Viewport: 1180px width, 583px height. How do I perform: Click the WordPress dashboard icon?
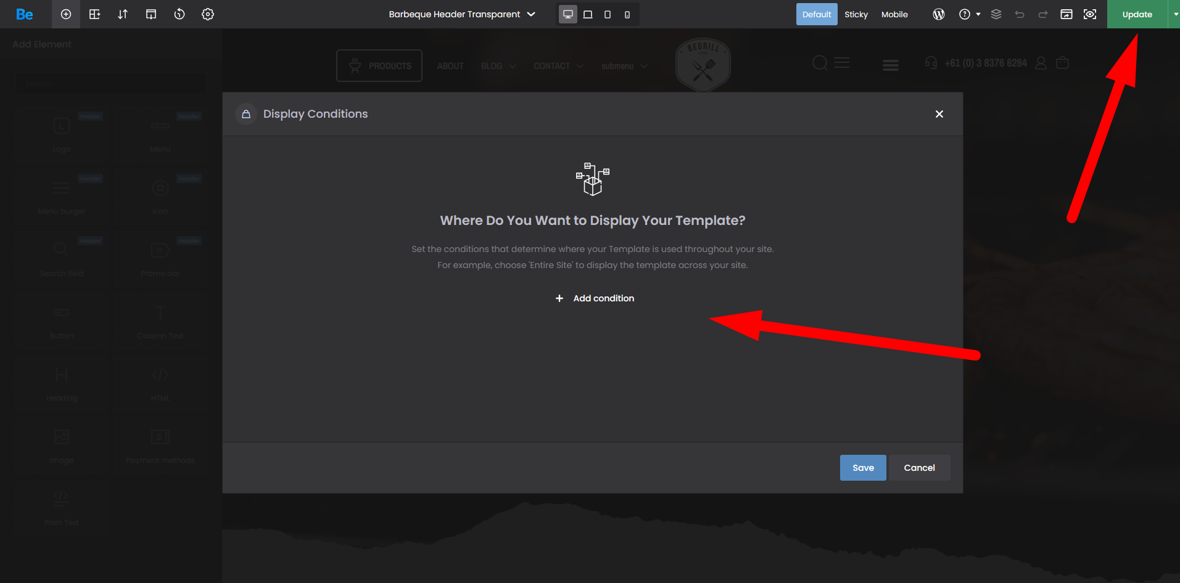(x=939, y=14)
